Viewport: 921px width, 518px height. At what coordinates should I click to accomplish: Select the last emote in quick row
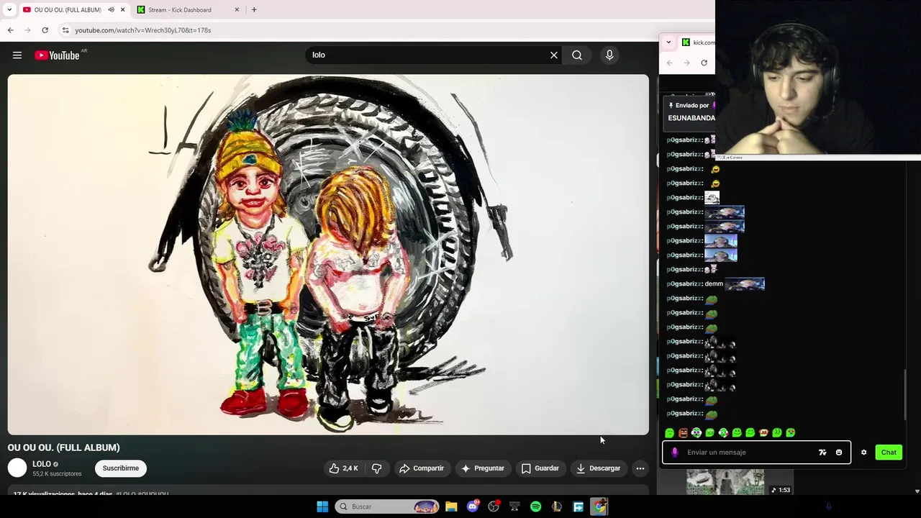[x=791, y=433]
